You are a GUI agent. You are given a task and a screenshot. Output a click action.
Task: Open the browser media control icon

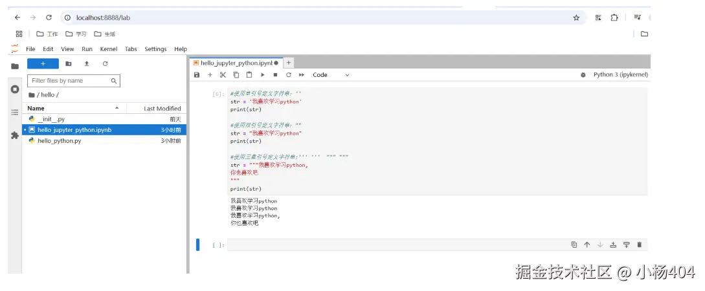pyautogui.click(x=637, y=17)
